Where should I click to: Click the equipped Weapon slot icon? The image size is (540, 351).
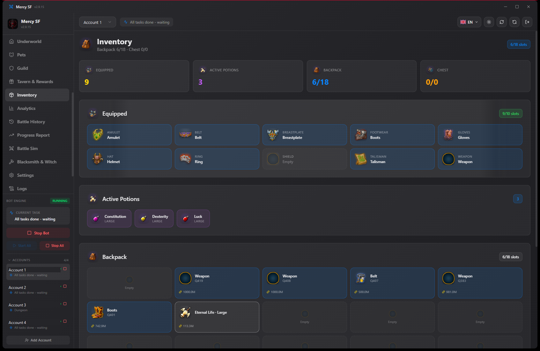coord(448,159)
